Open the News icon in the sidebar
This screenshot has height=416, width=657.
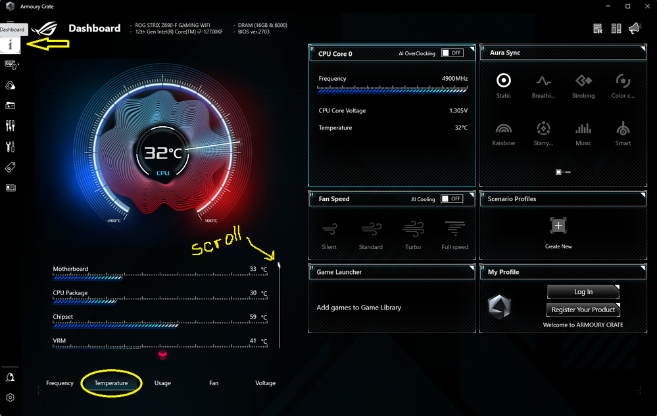coord(11,187)
